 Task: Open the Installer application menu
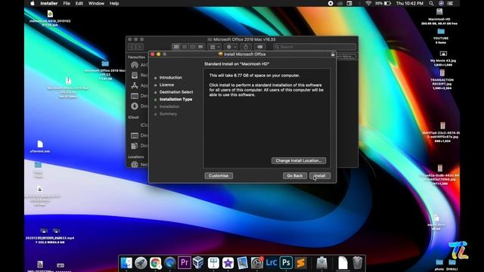click(x=49, y=3)
